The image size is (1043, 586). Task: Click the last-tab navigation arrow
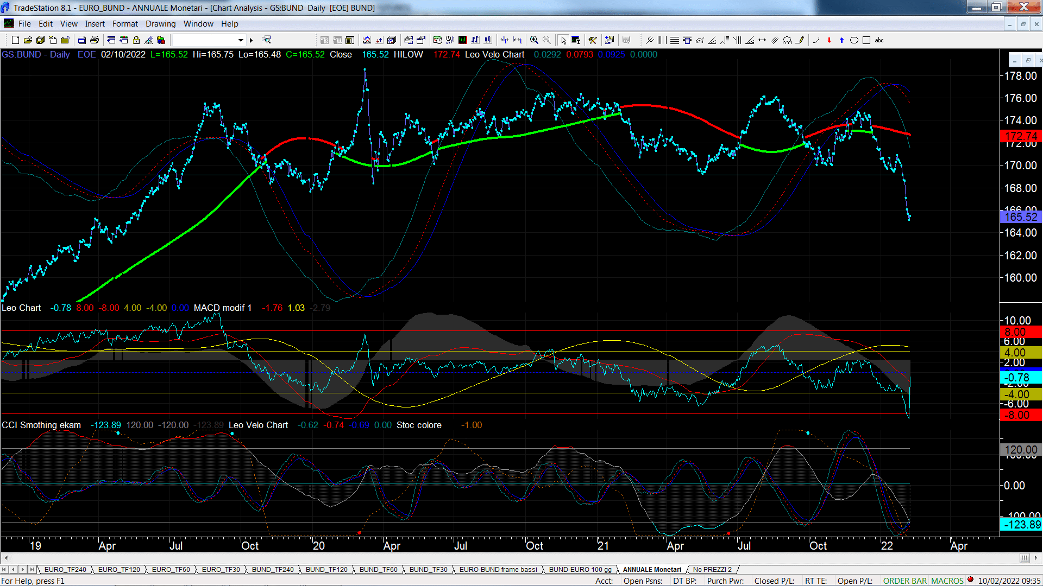32,570
